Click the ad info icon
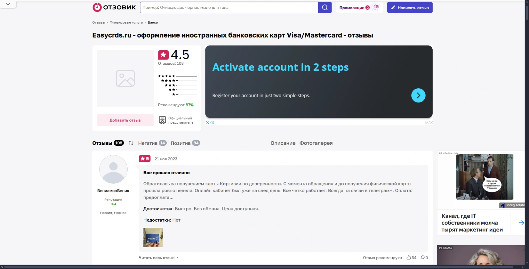This screenshot has width=529, height=269. point(212,123)
